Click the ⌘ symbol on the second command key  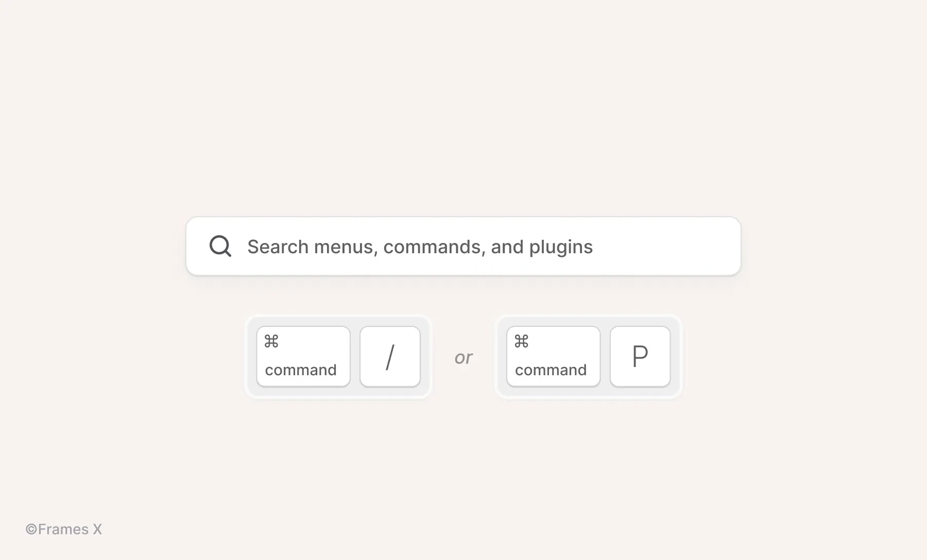coord(522,341)
